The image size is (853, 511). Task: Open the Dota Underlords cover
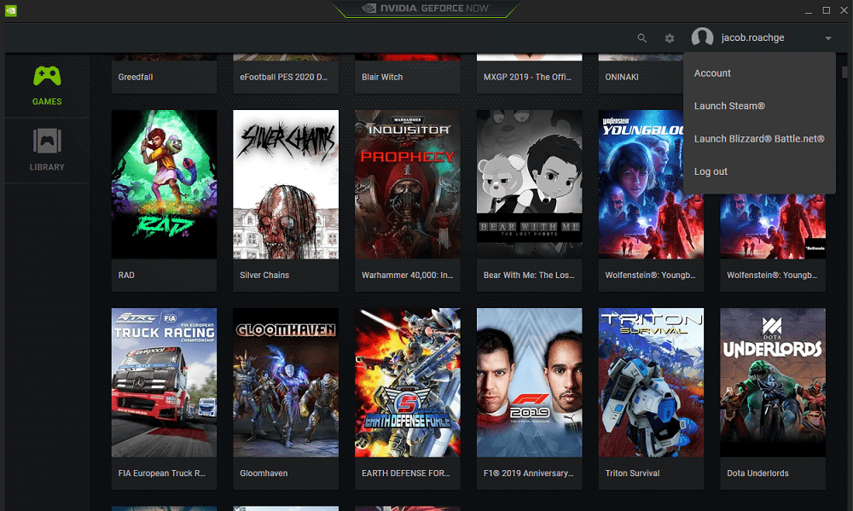tap(773, 382)
